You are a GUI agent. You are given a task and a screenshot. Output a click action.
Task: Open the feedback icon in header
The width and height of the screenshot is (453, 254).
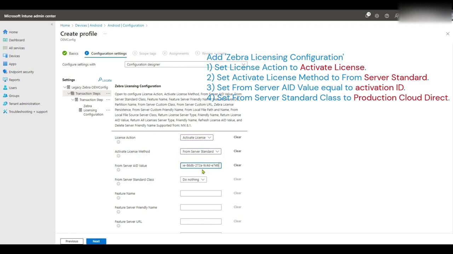pos(397,16)
